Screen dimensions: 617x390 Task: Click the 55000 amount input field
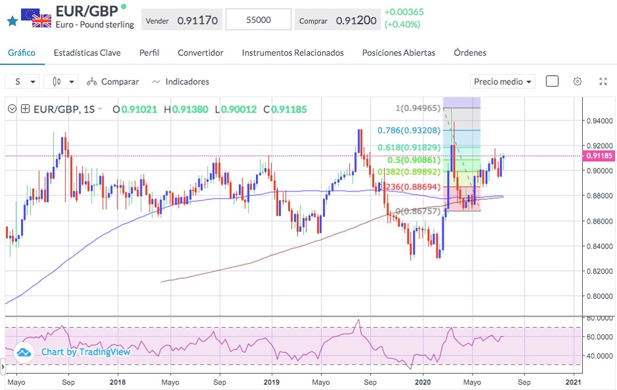click(x=259, y=20)
